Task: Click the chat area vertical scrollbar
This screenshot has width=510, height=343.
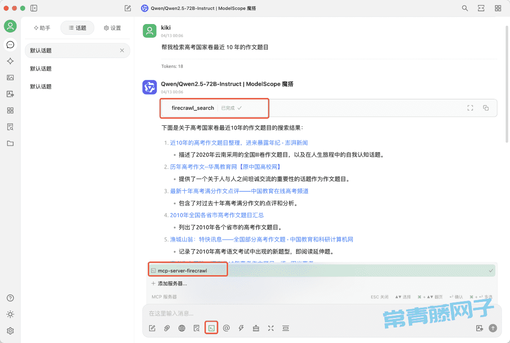Action: tap(507, 84)
